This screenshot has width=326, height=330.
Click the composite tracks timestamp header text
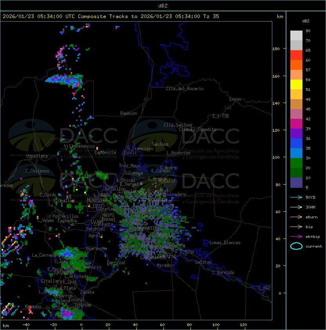click(111, 16)
